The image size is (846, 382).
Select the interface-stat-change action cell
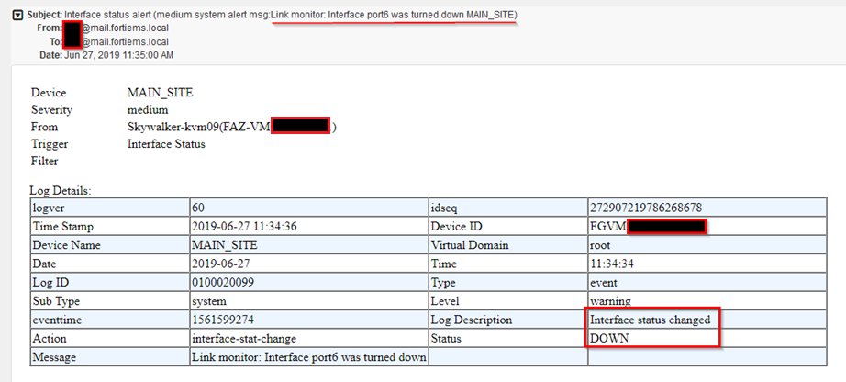[244, 338]
